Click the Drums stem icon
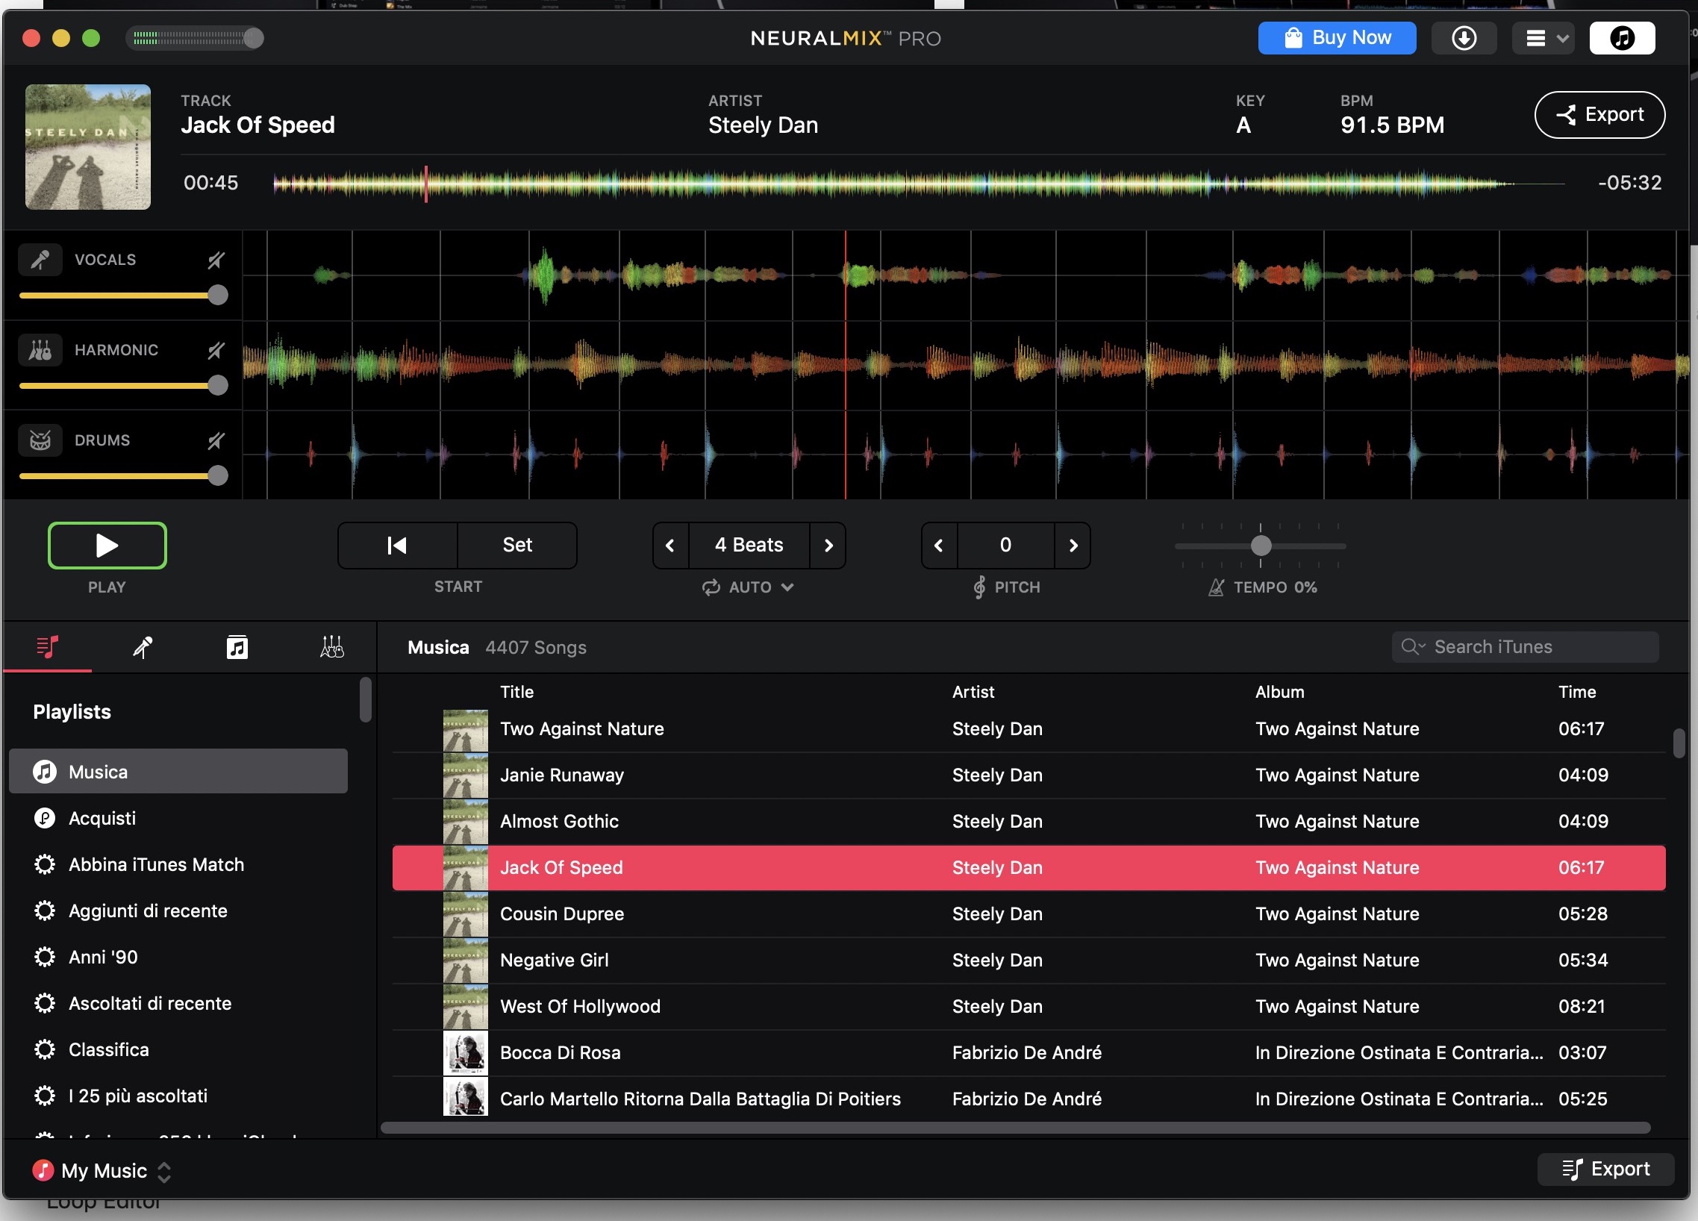This screenshot has height=1221, width=1698. [x=40, y=440]
